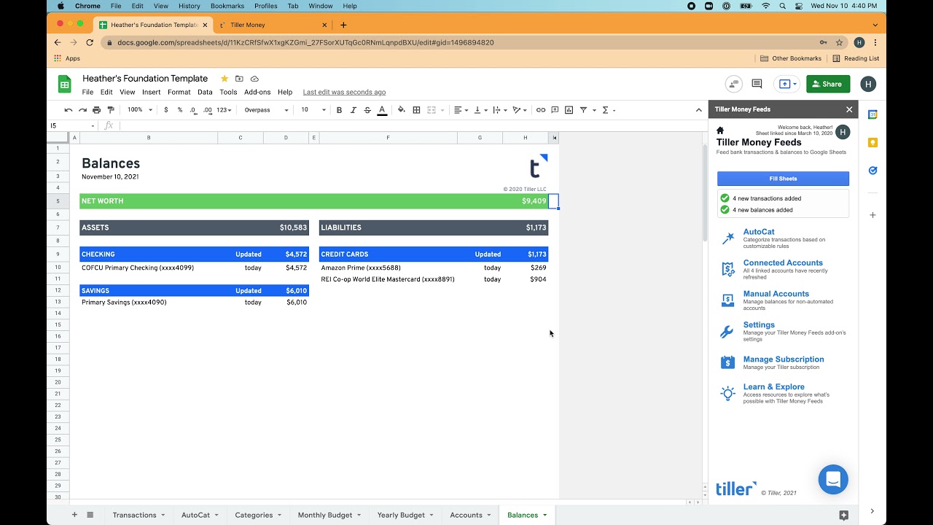933x525 pixels.
Task: Format selection as percent
Action: tap(180, 110)
